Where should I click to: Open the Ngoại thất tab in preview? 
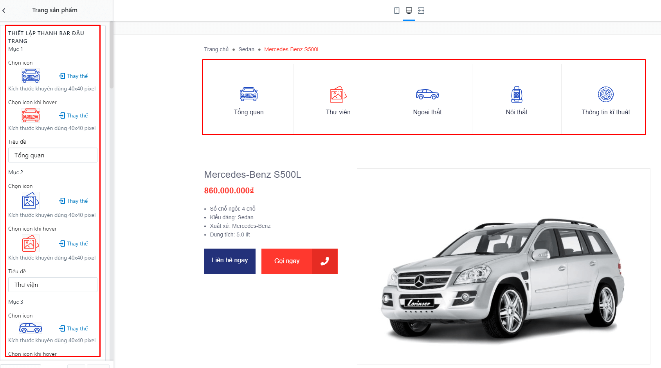(x=427, y=99)
